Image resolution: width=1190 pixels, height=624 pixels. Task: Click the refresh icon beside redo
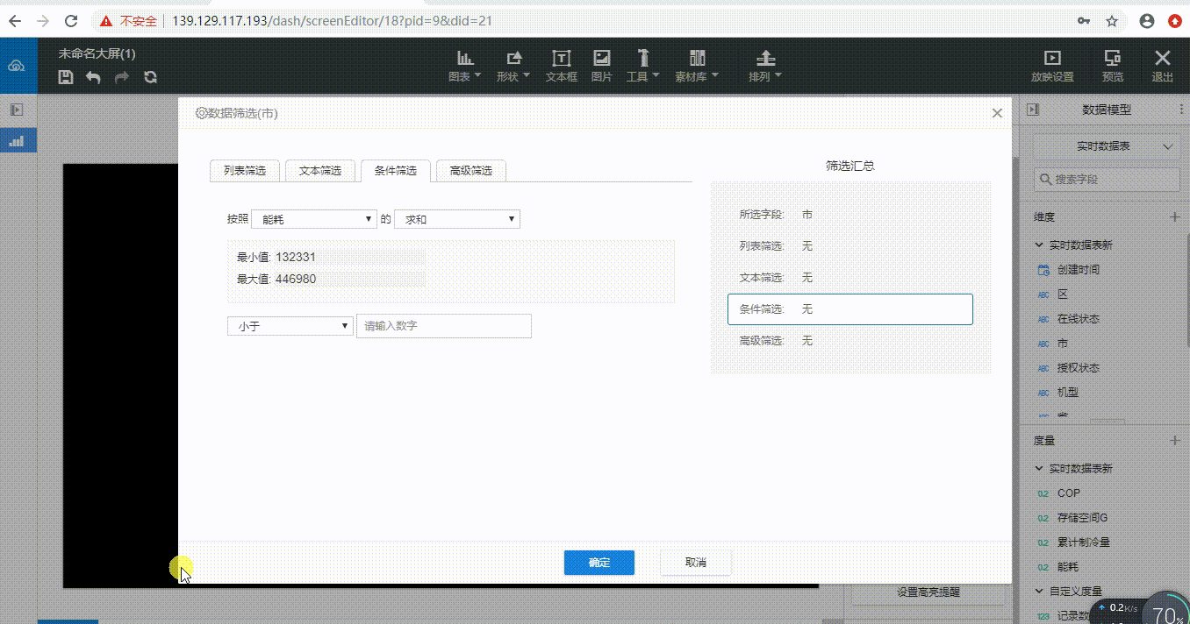151,77
